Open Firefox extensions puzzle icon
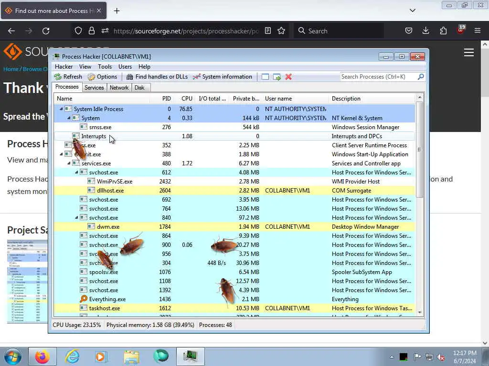Viewport: 489px width, 366px height. (x=443, y=31)
